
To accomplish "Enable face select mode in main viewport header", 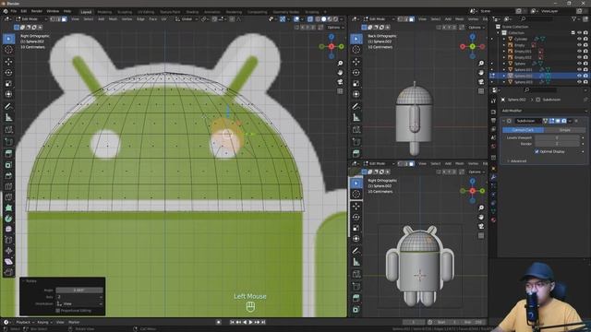I will [65, 18].
